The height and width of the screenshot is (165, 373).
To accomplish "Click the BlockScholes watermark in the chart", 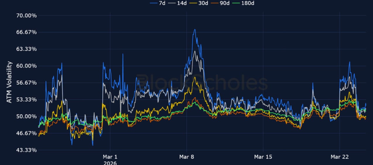I will [x=202, y=83].
